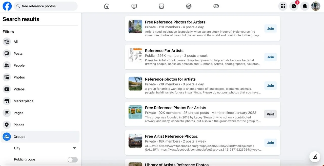
Task: Click 'Poses for Artists Book Series' description
Action: coord(202,62)
